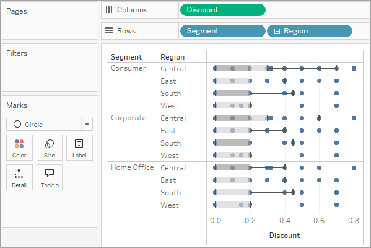Click the Segment column header
The width and height of the screenshot is (371, 248).
126,57
